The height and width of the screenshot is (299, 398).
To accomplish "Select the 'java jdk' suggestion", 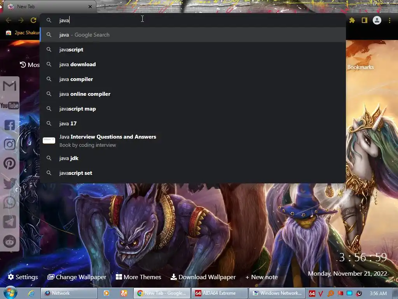I will point(193,158).
